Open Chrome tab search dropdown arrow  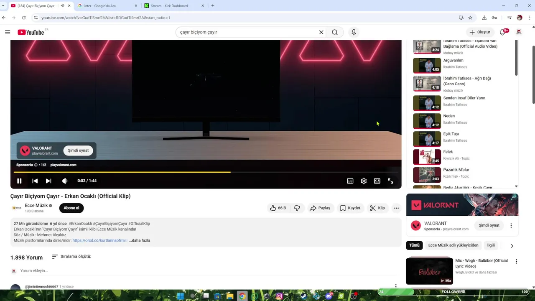[3, 6]
